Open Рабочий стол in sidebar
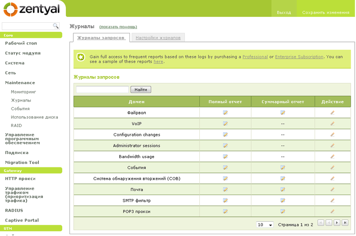356x236 pixels. (21, 43)
